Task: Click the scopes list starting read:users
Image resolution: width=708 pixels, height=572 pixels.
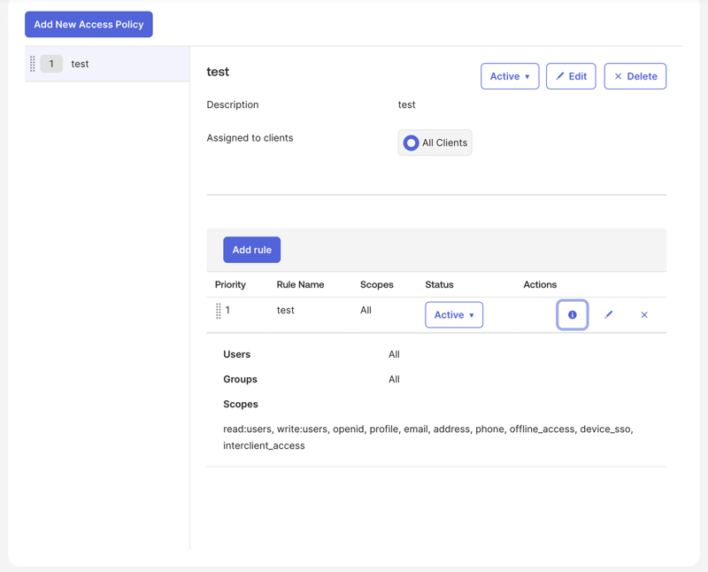Action: click(x=428, y=437)
